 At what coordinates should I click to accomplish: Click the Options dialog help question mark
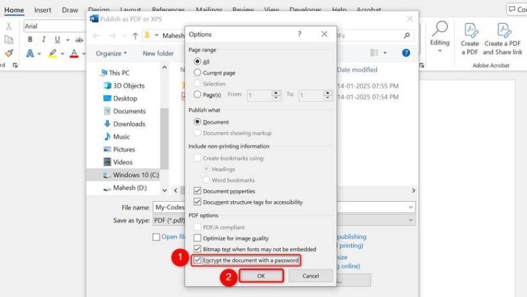point(299,34)
